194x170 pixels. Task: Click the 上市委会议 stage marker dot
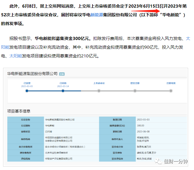click(x=99, y=91)
